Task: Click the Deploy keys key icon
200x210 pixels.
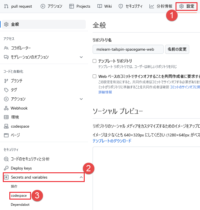Action: pos(6,168)
